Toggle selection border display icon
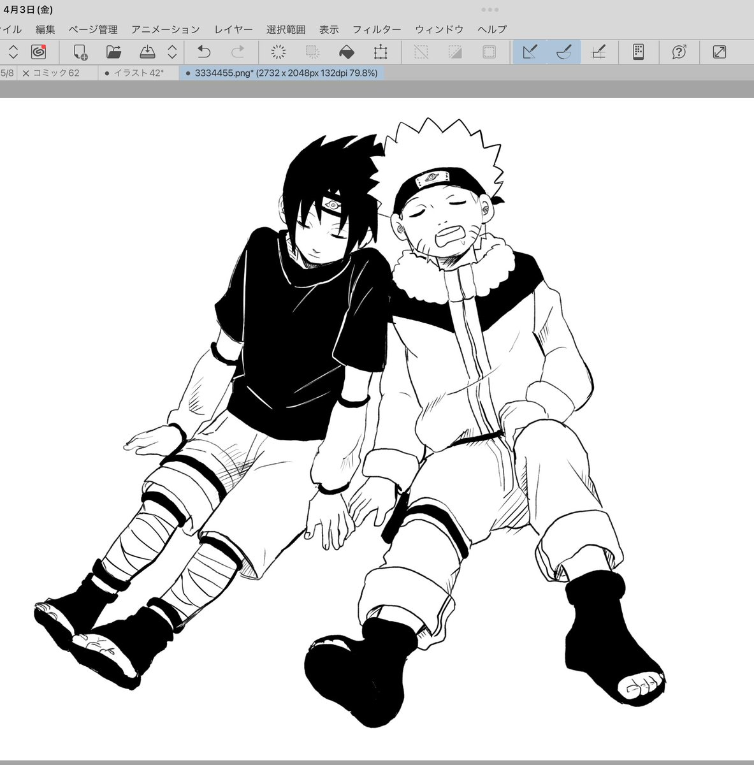The width and height of the screenshot is (754, 765). (x=489, y=52)
